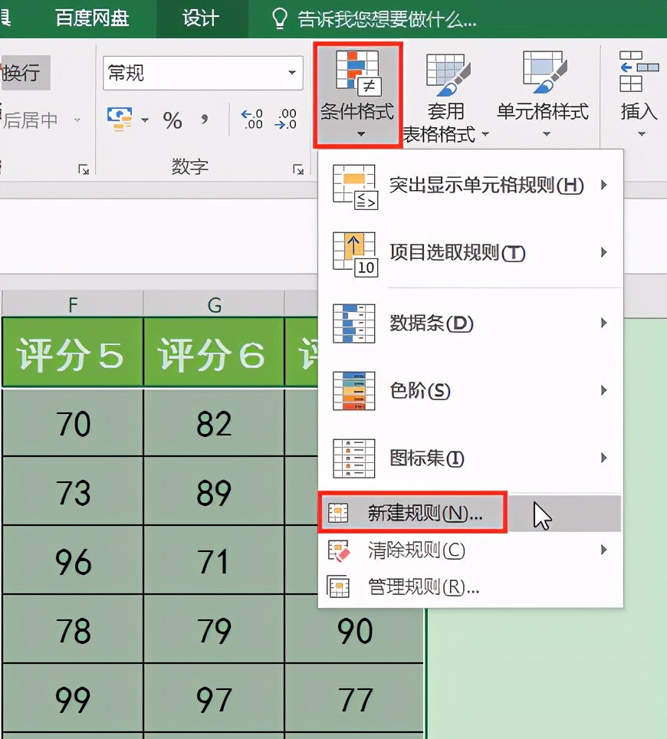
Task: Open the 数字 group dialog launcher
Action: click(298, 169)
